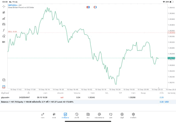Click the magnifier icon on the chart

tap(4, 80)
